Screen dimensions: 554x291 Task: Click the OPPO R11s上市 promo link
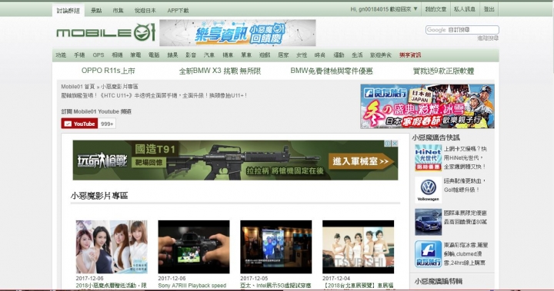108,71
